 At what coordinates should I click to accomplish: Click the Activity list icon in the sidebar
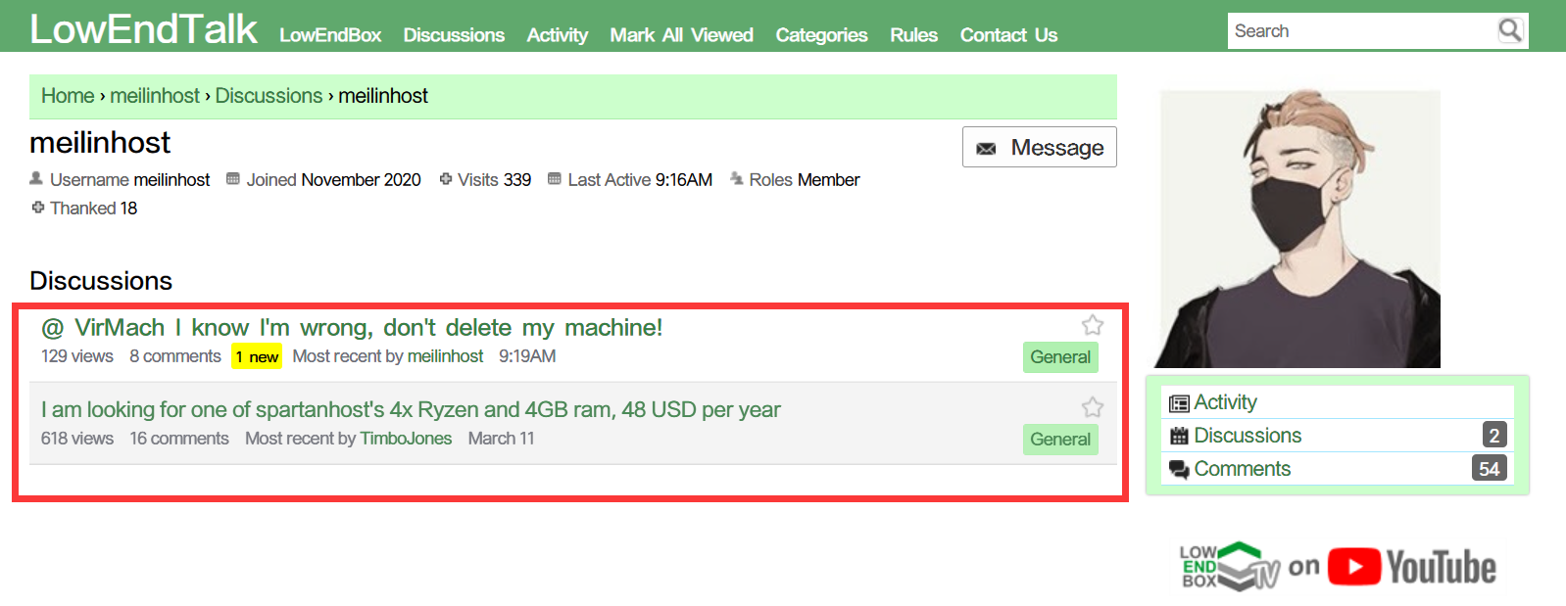pos(1180,403)
